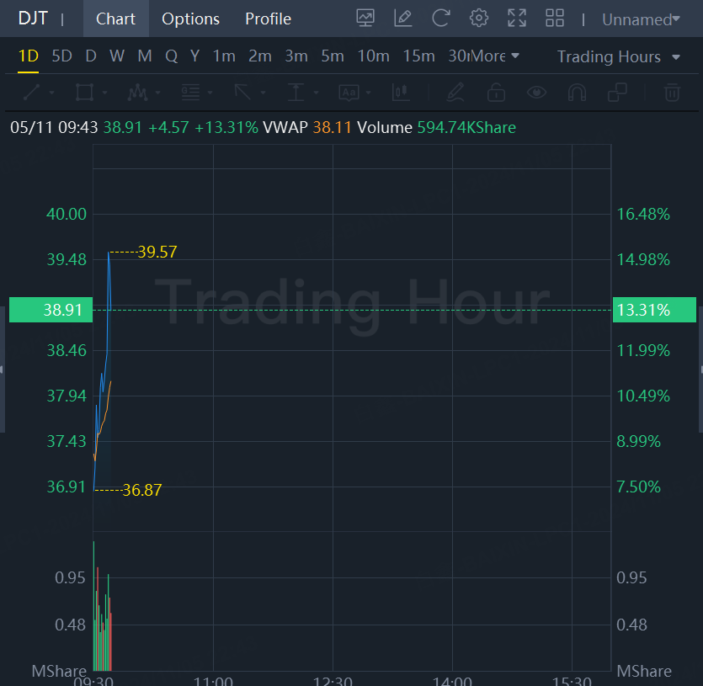Screen dimensions: 703x686
Task: Open chart settings gear icon
Action: click(479, 19)
